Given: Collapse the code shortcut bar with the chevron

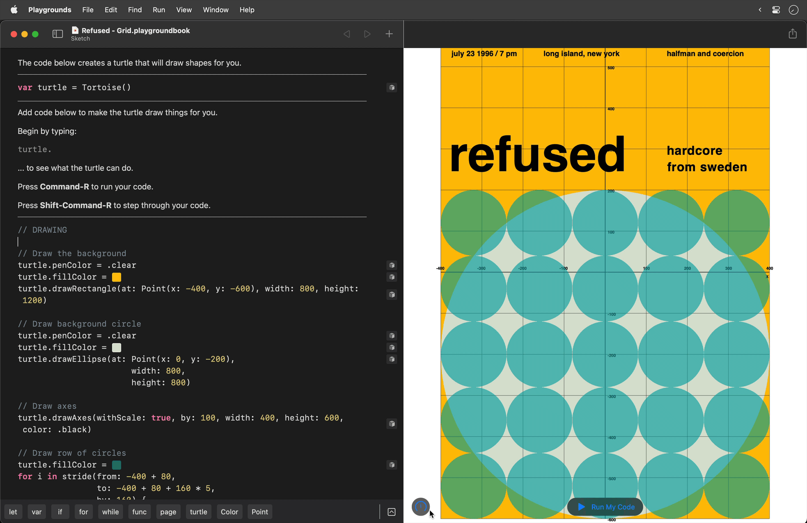Looking at the screenshot, I should [391, 512].
